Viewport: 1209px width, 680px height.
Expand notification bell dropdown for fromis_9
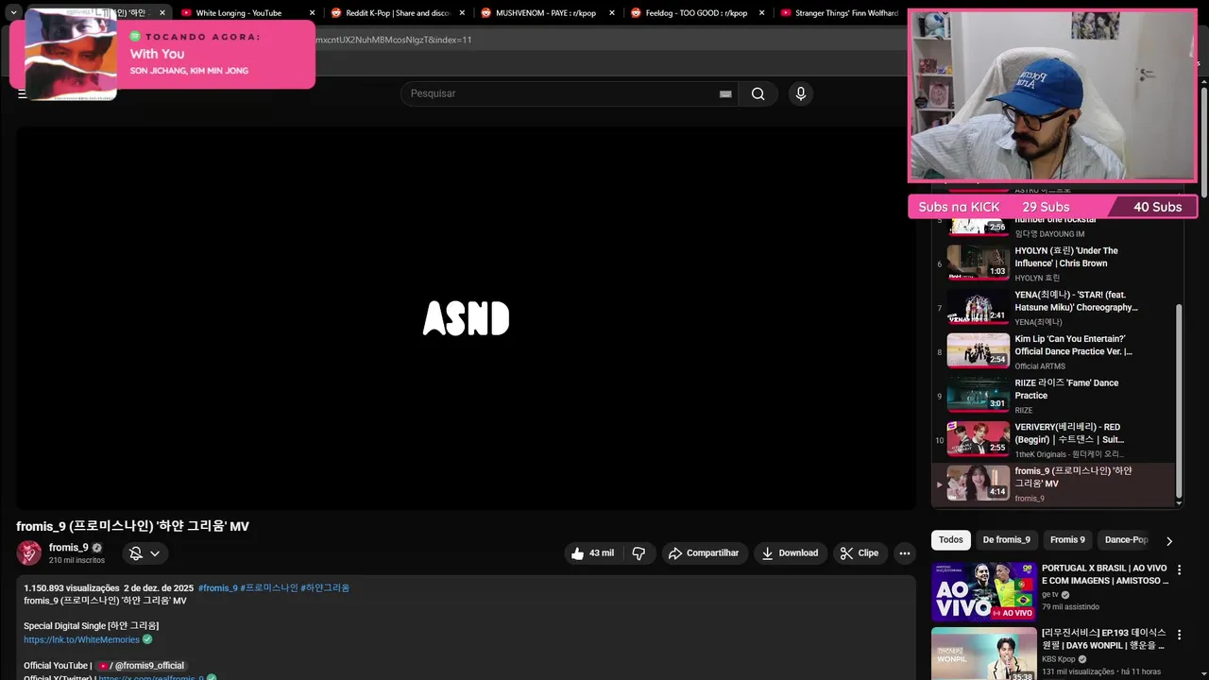pyautogui.click(x=145, y=553)
